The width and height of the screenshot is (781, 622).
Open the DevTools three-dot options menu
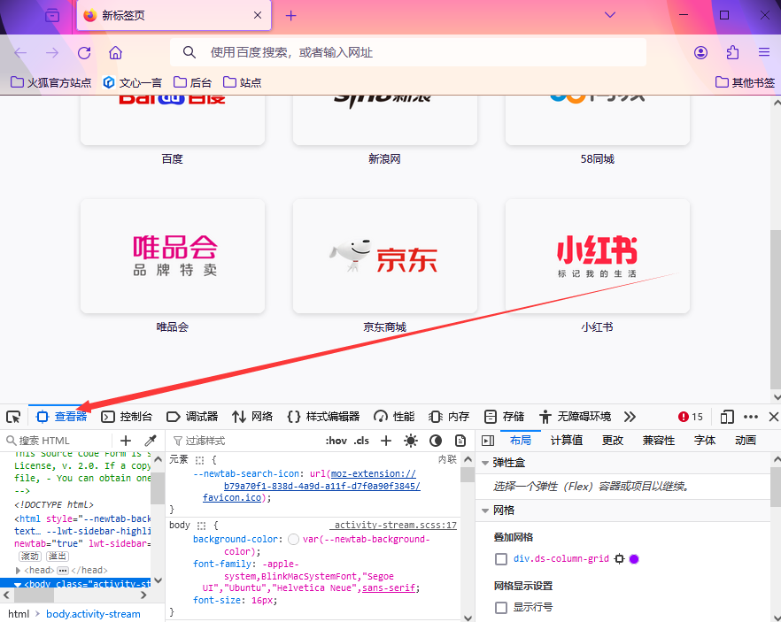751,417
